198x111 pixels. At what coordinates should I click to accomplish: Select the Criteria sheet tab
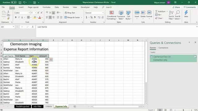[x=49, y=106]
